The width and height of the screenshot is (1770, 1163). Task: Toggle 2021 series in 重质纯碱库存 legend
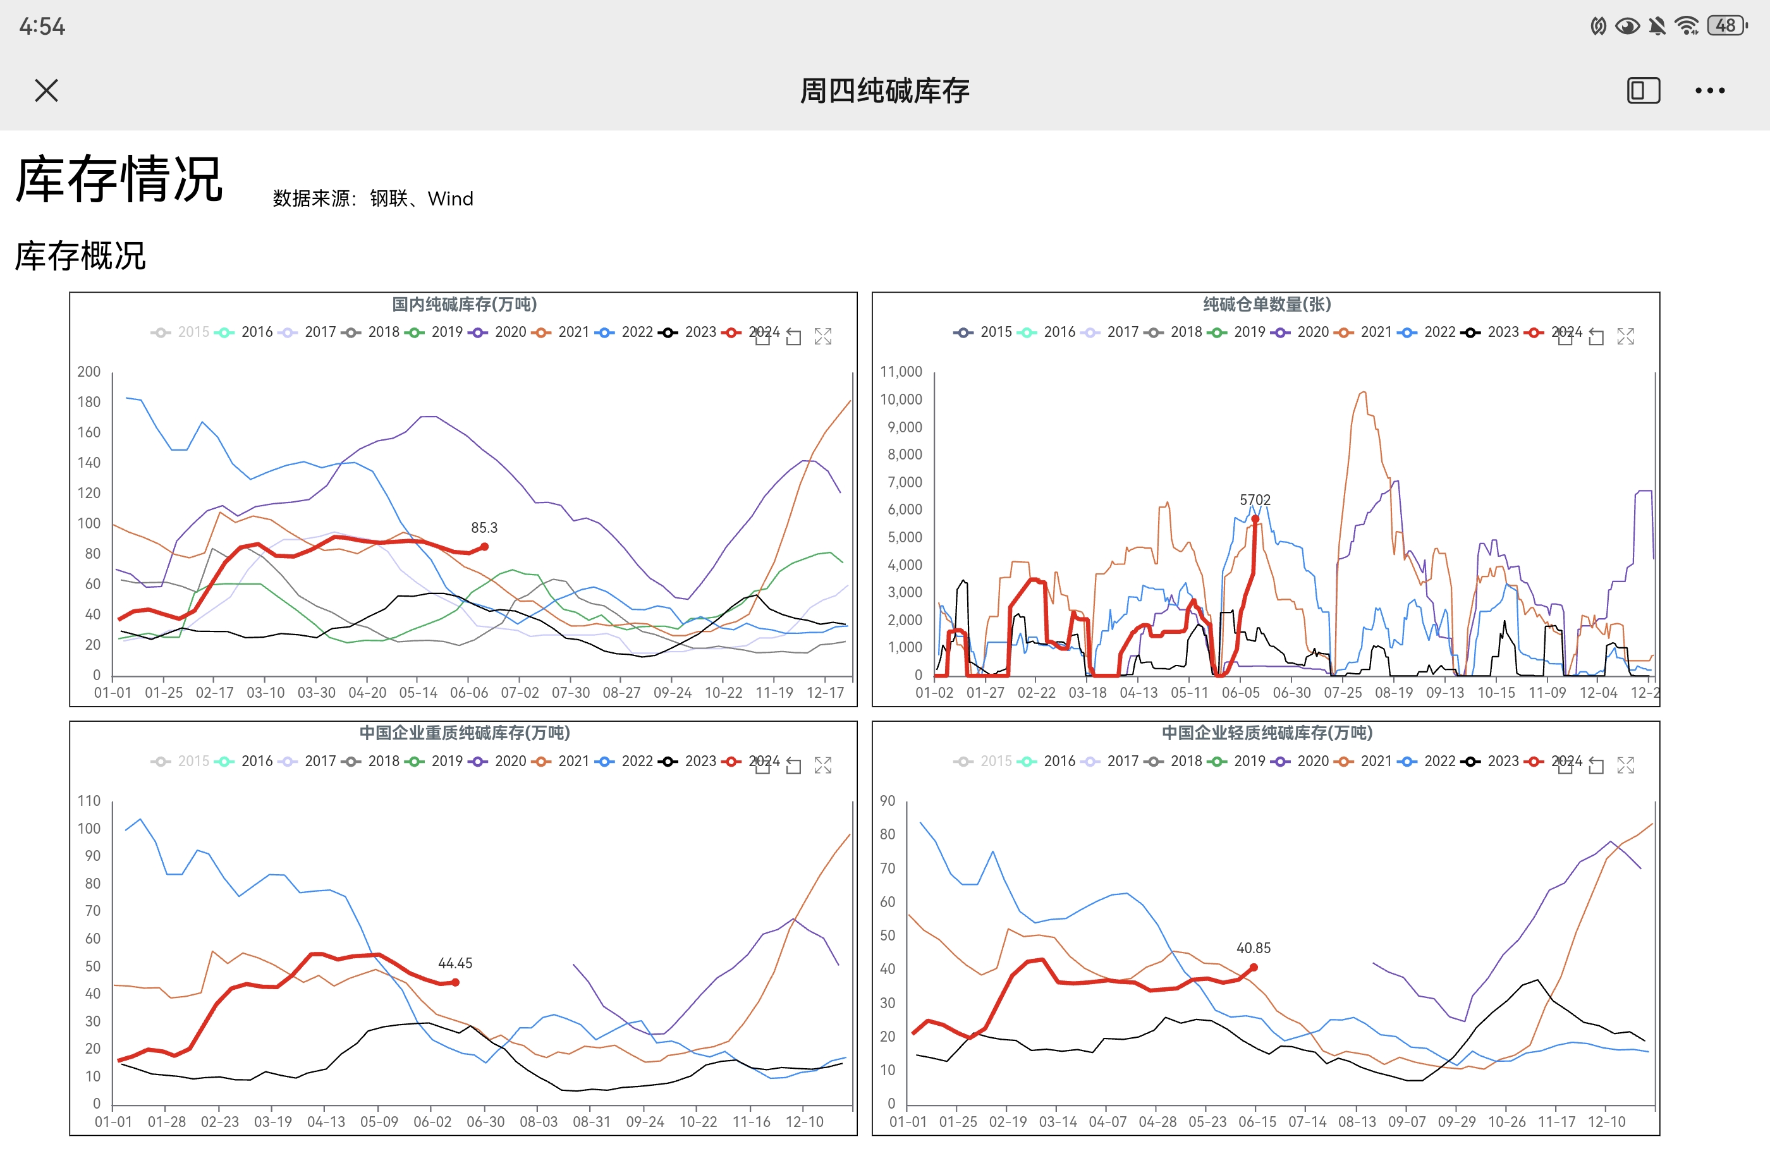pos(560,762)
